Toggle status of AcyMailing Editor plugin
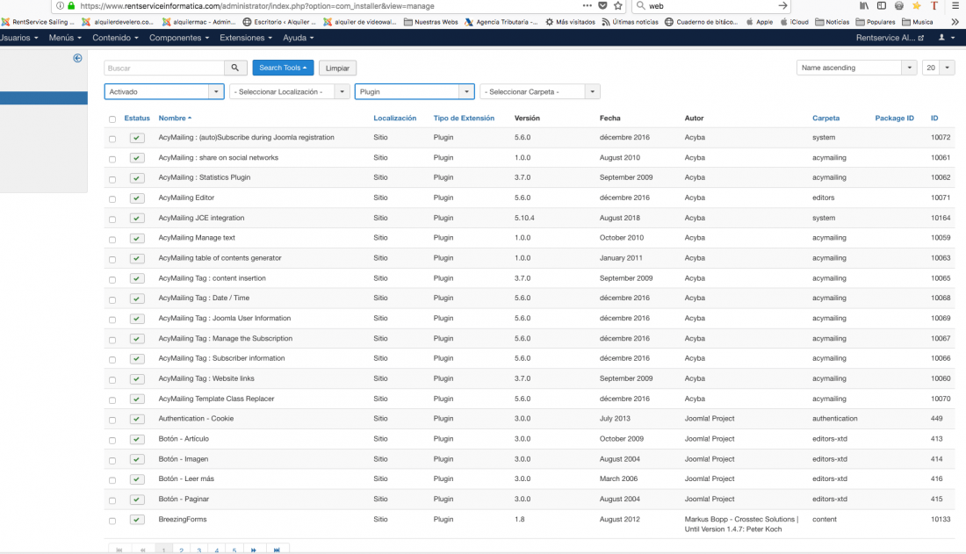Image resolution: width=966 pixels, height=554 pixels. (x=137, y=198)
